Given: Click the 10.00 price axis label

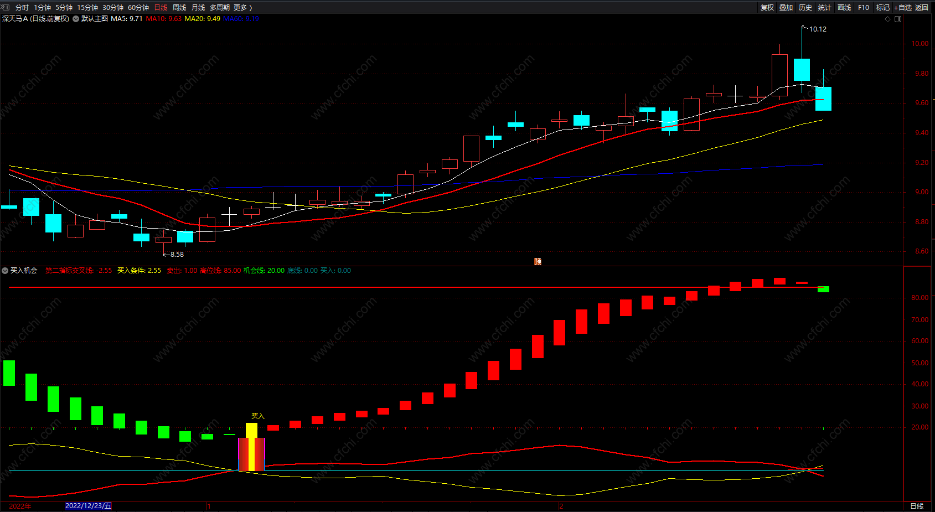Looking at the screenshot, I should click(920, 44).
